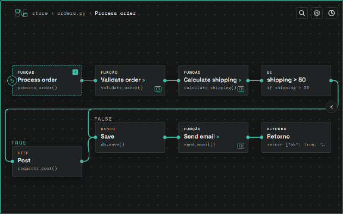343x214 pixels.
Task: Open code panel icon on Calculate shipping
Action: 241,89
